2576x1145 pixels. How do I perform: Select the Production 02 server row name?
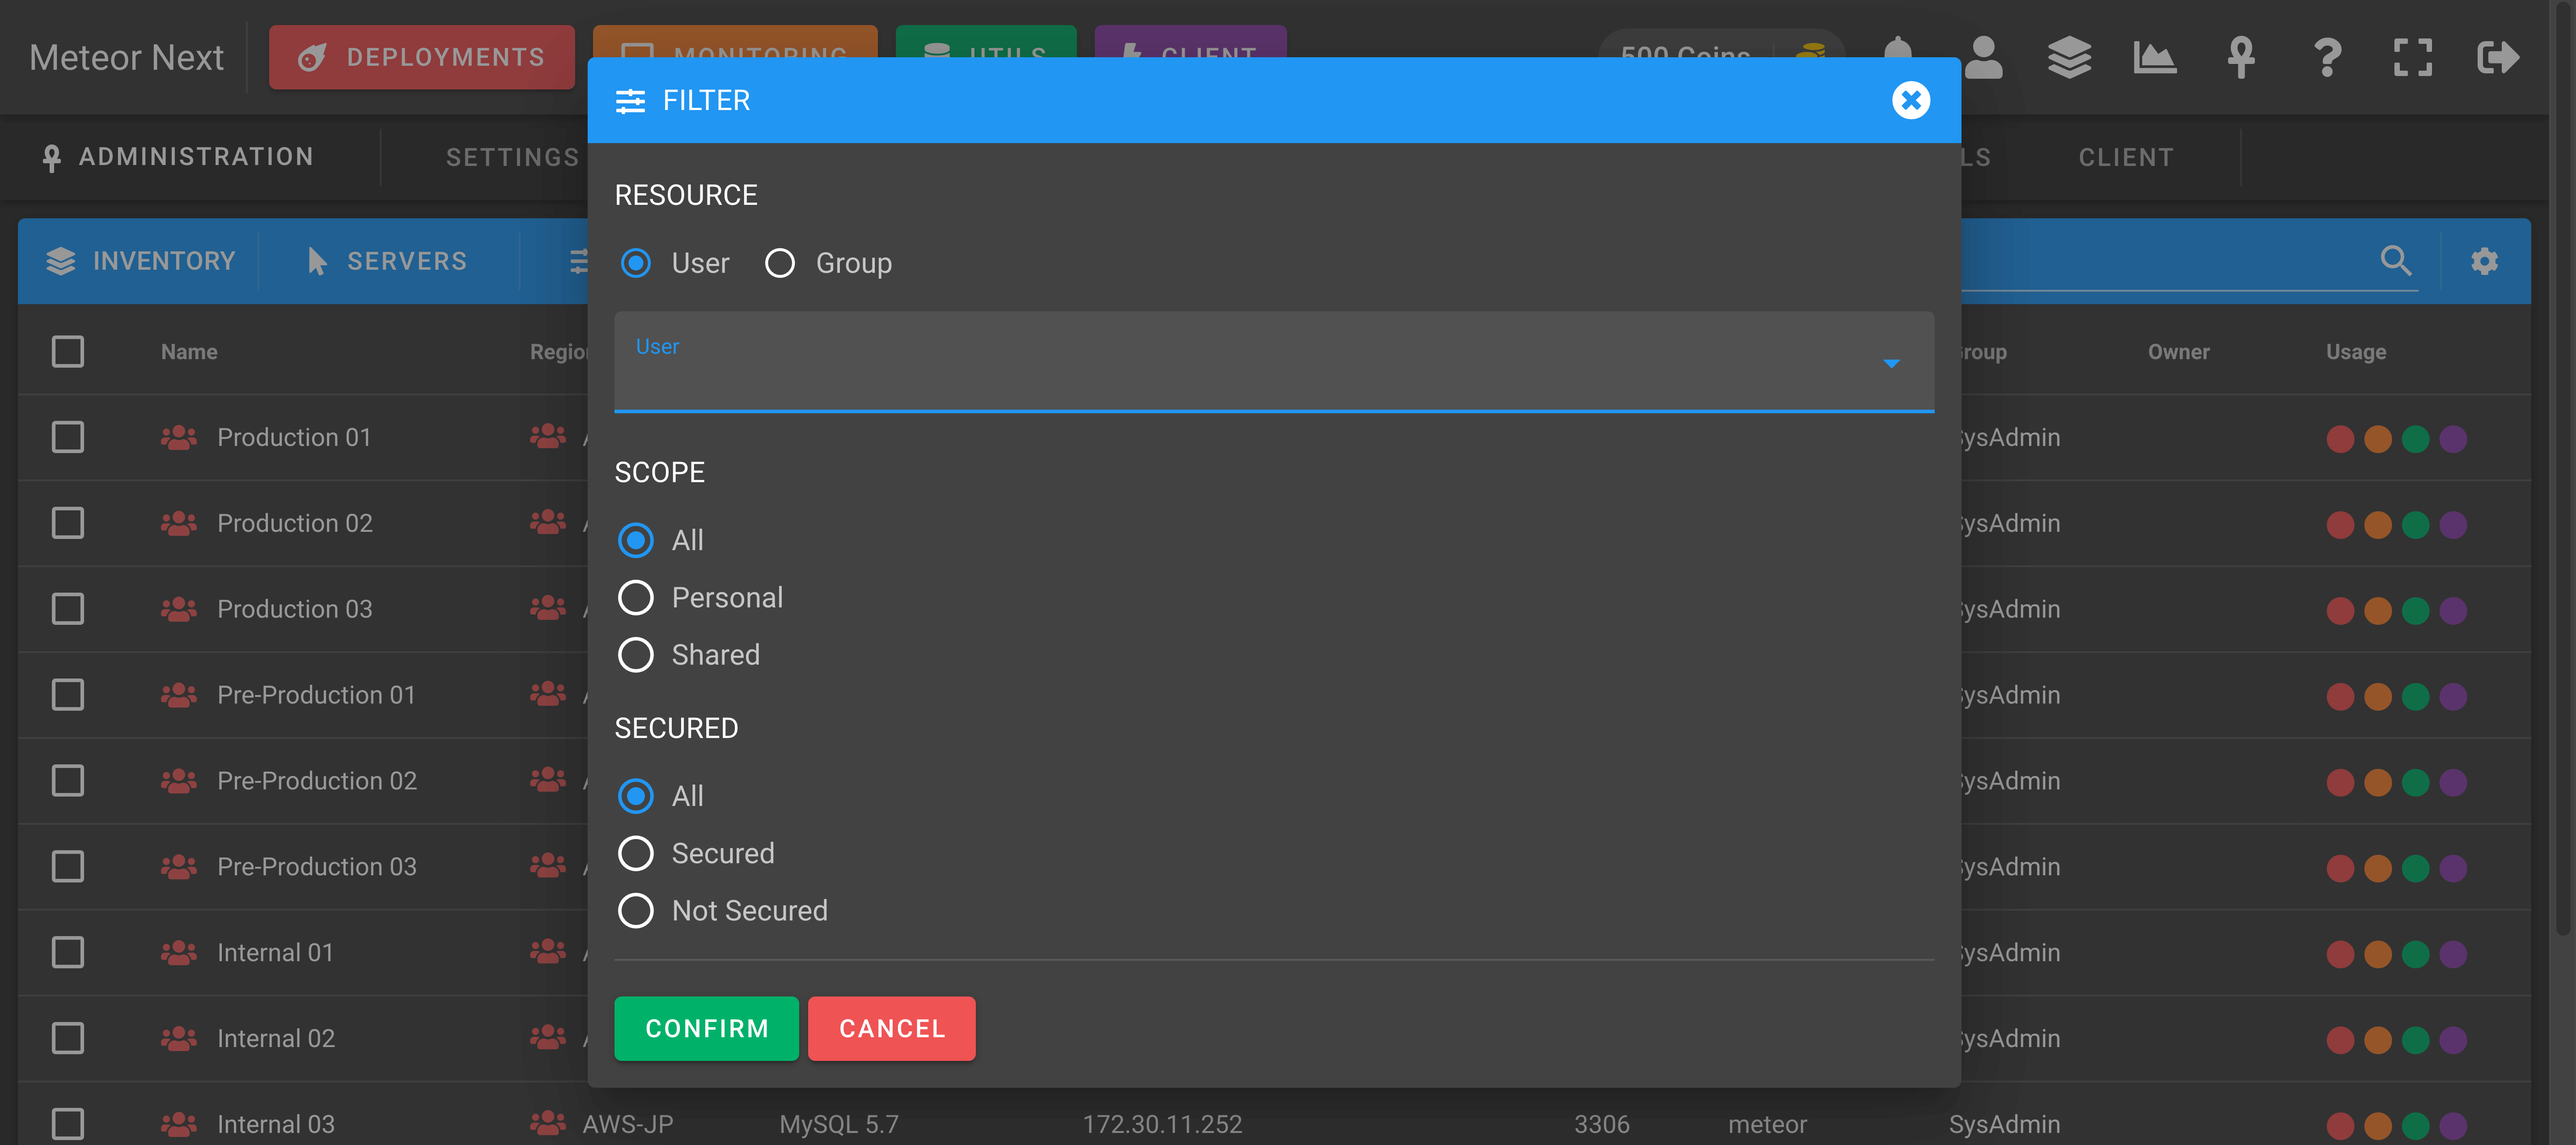click(295, 523)
